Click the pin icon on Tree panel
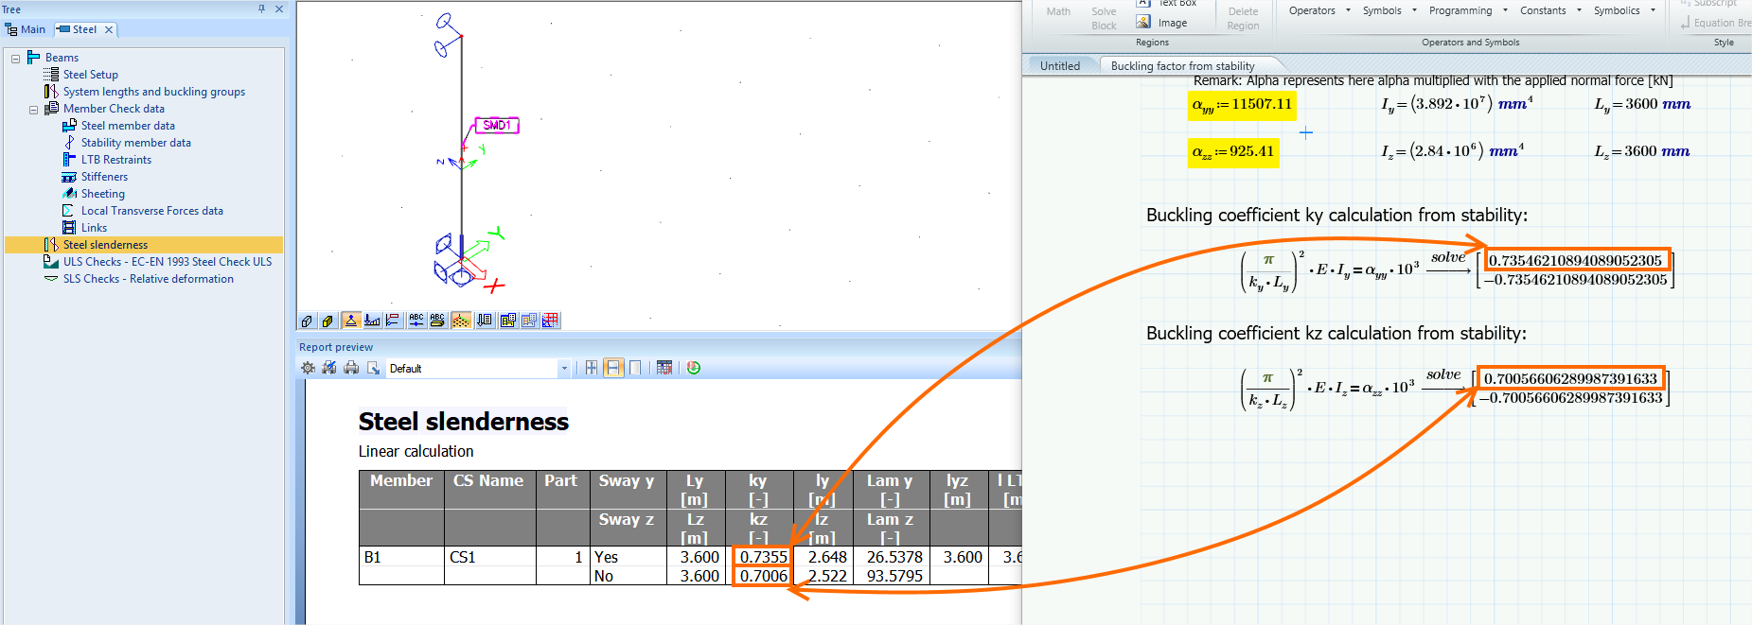 click(x=262, y=9)
